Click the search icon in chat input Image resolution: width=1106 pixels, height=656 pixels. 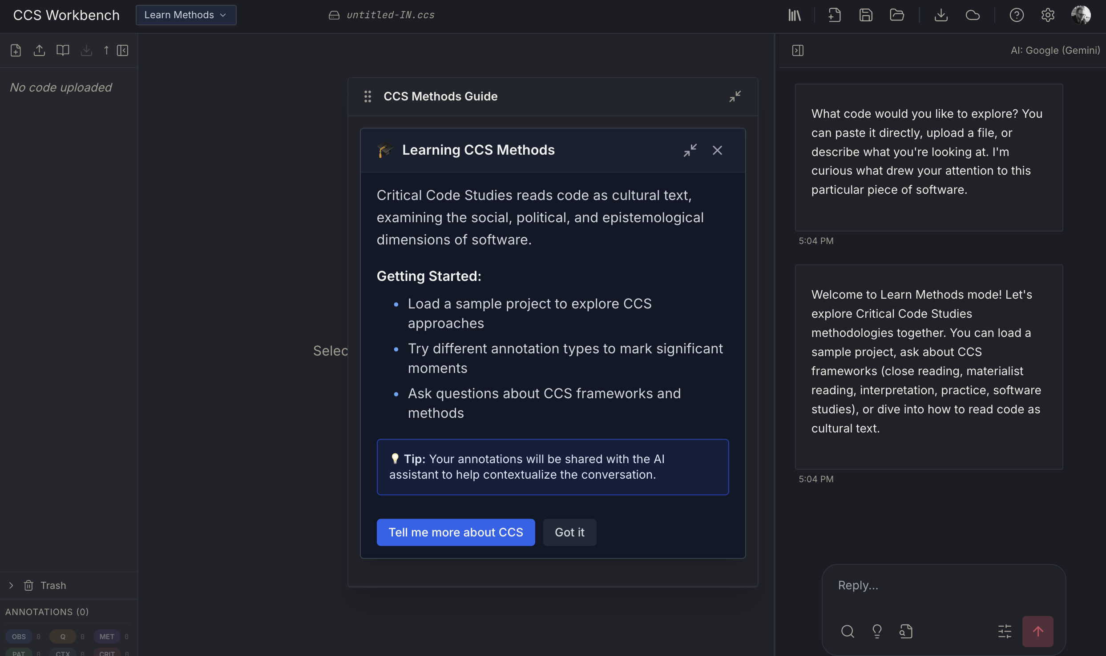pyautogui.click(x=848, y=631)
